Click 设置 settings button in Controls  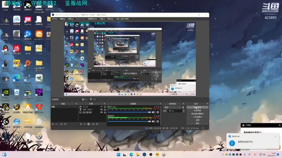(197, 120)
